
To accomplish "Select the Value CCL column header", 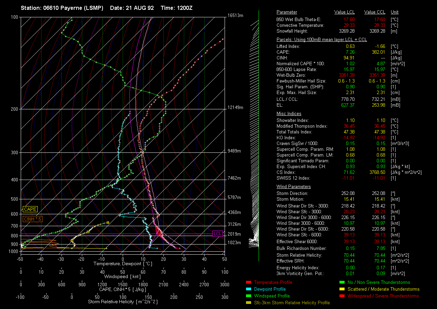I will point(374,12).
